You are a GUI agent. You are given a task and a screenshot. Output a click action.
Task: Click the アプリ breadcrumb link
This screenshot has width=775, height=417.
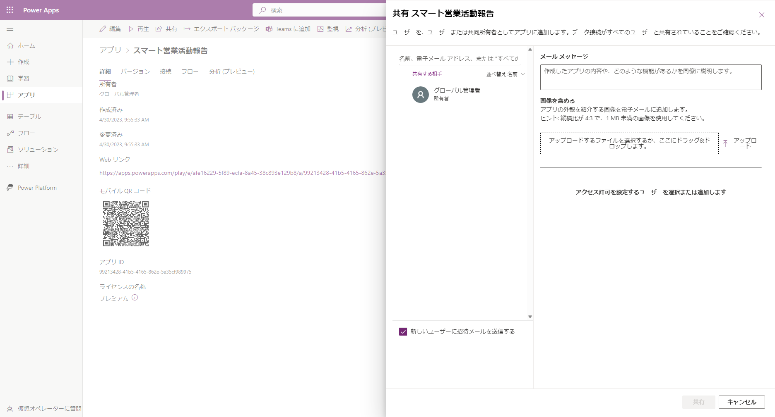point(110,50)
